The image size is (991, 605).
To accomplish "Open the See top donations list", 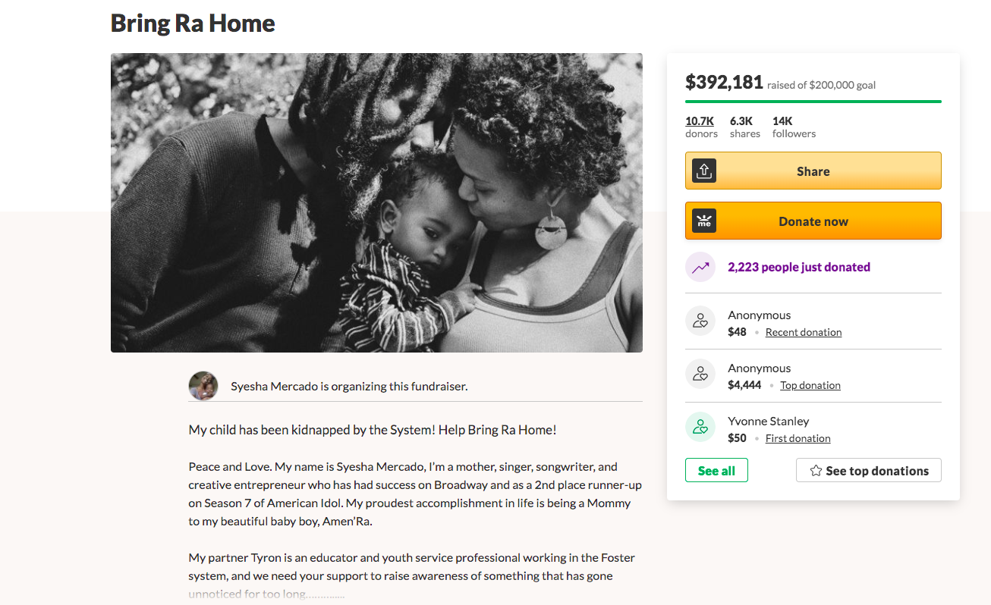I will [x=876, y=471].
